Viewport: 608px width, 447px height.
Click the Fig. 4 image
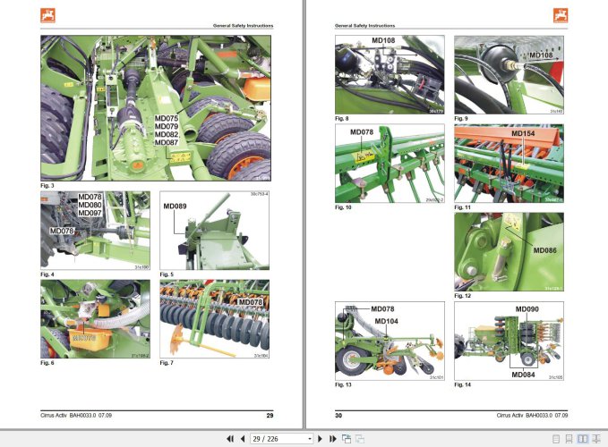(x=96, y=231)
